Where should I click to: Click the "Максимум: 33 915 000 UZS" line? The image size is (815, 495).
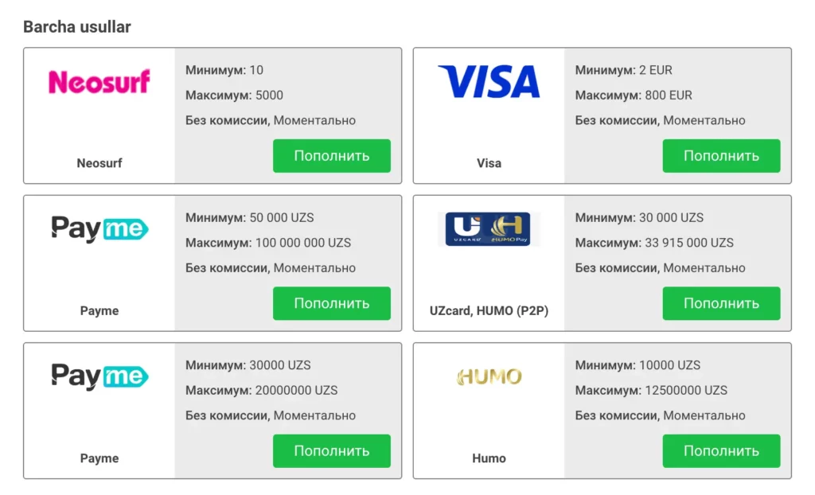point(654,243)
